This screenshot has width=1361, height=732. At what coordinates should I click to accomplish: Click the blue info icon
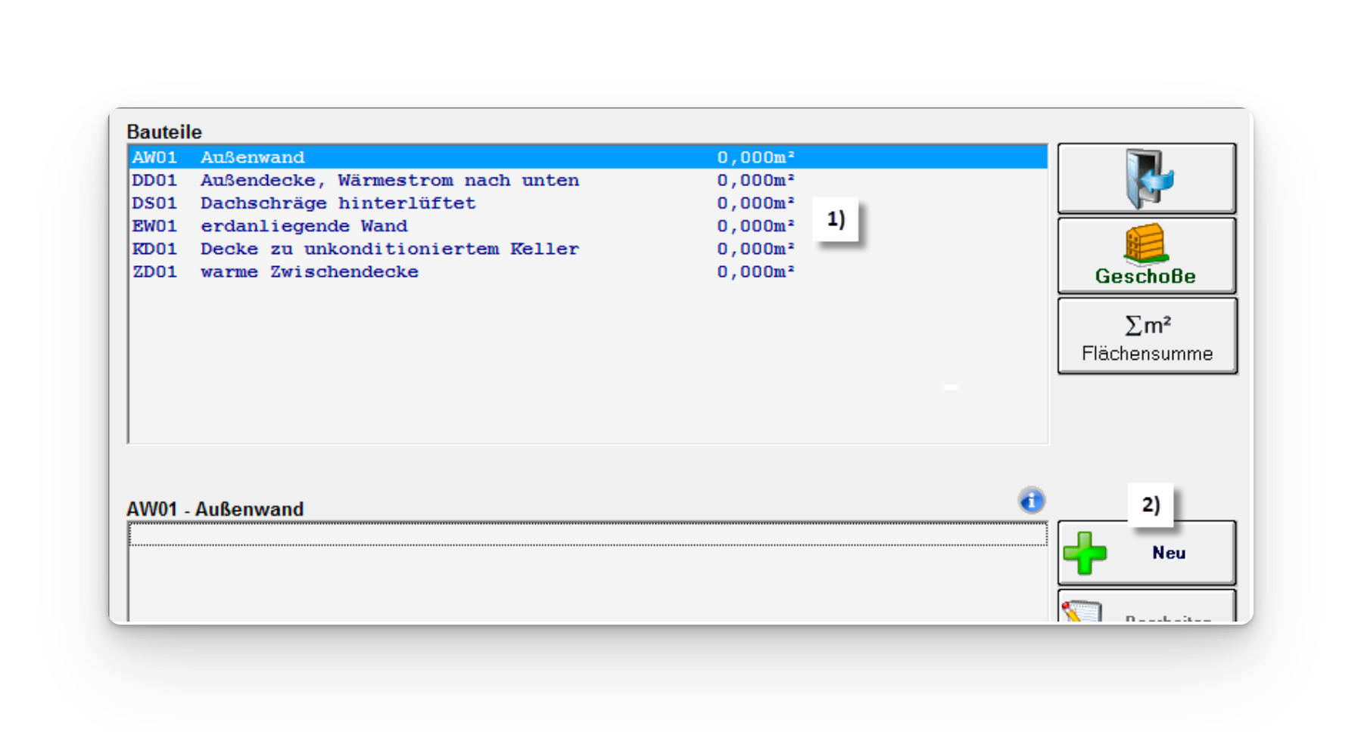click(x=1031, y=501)
